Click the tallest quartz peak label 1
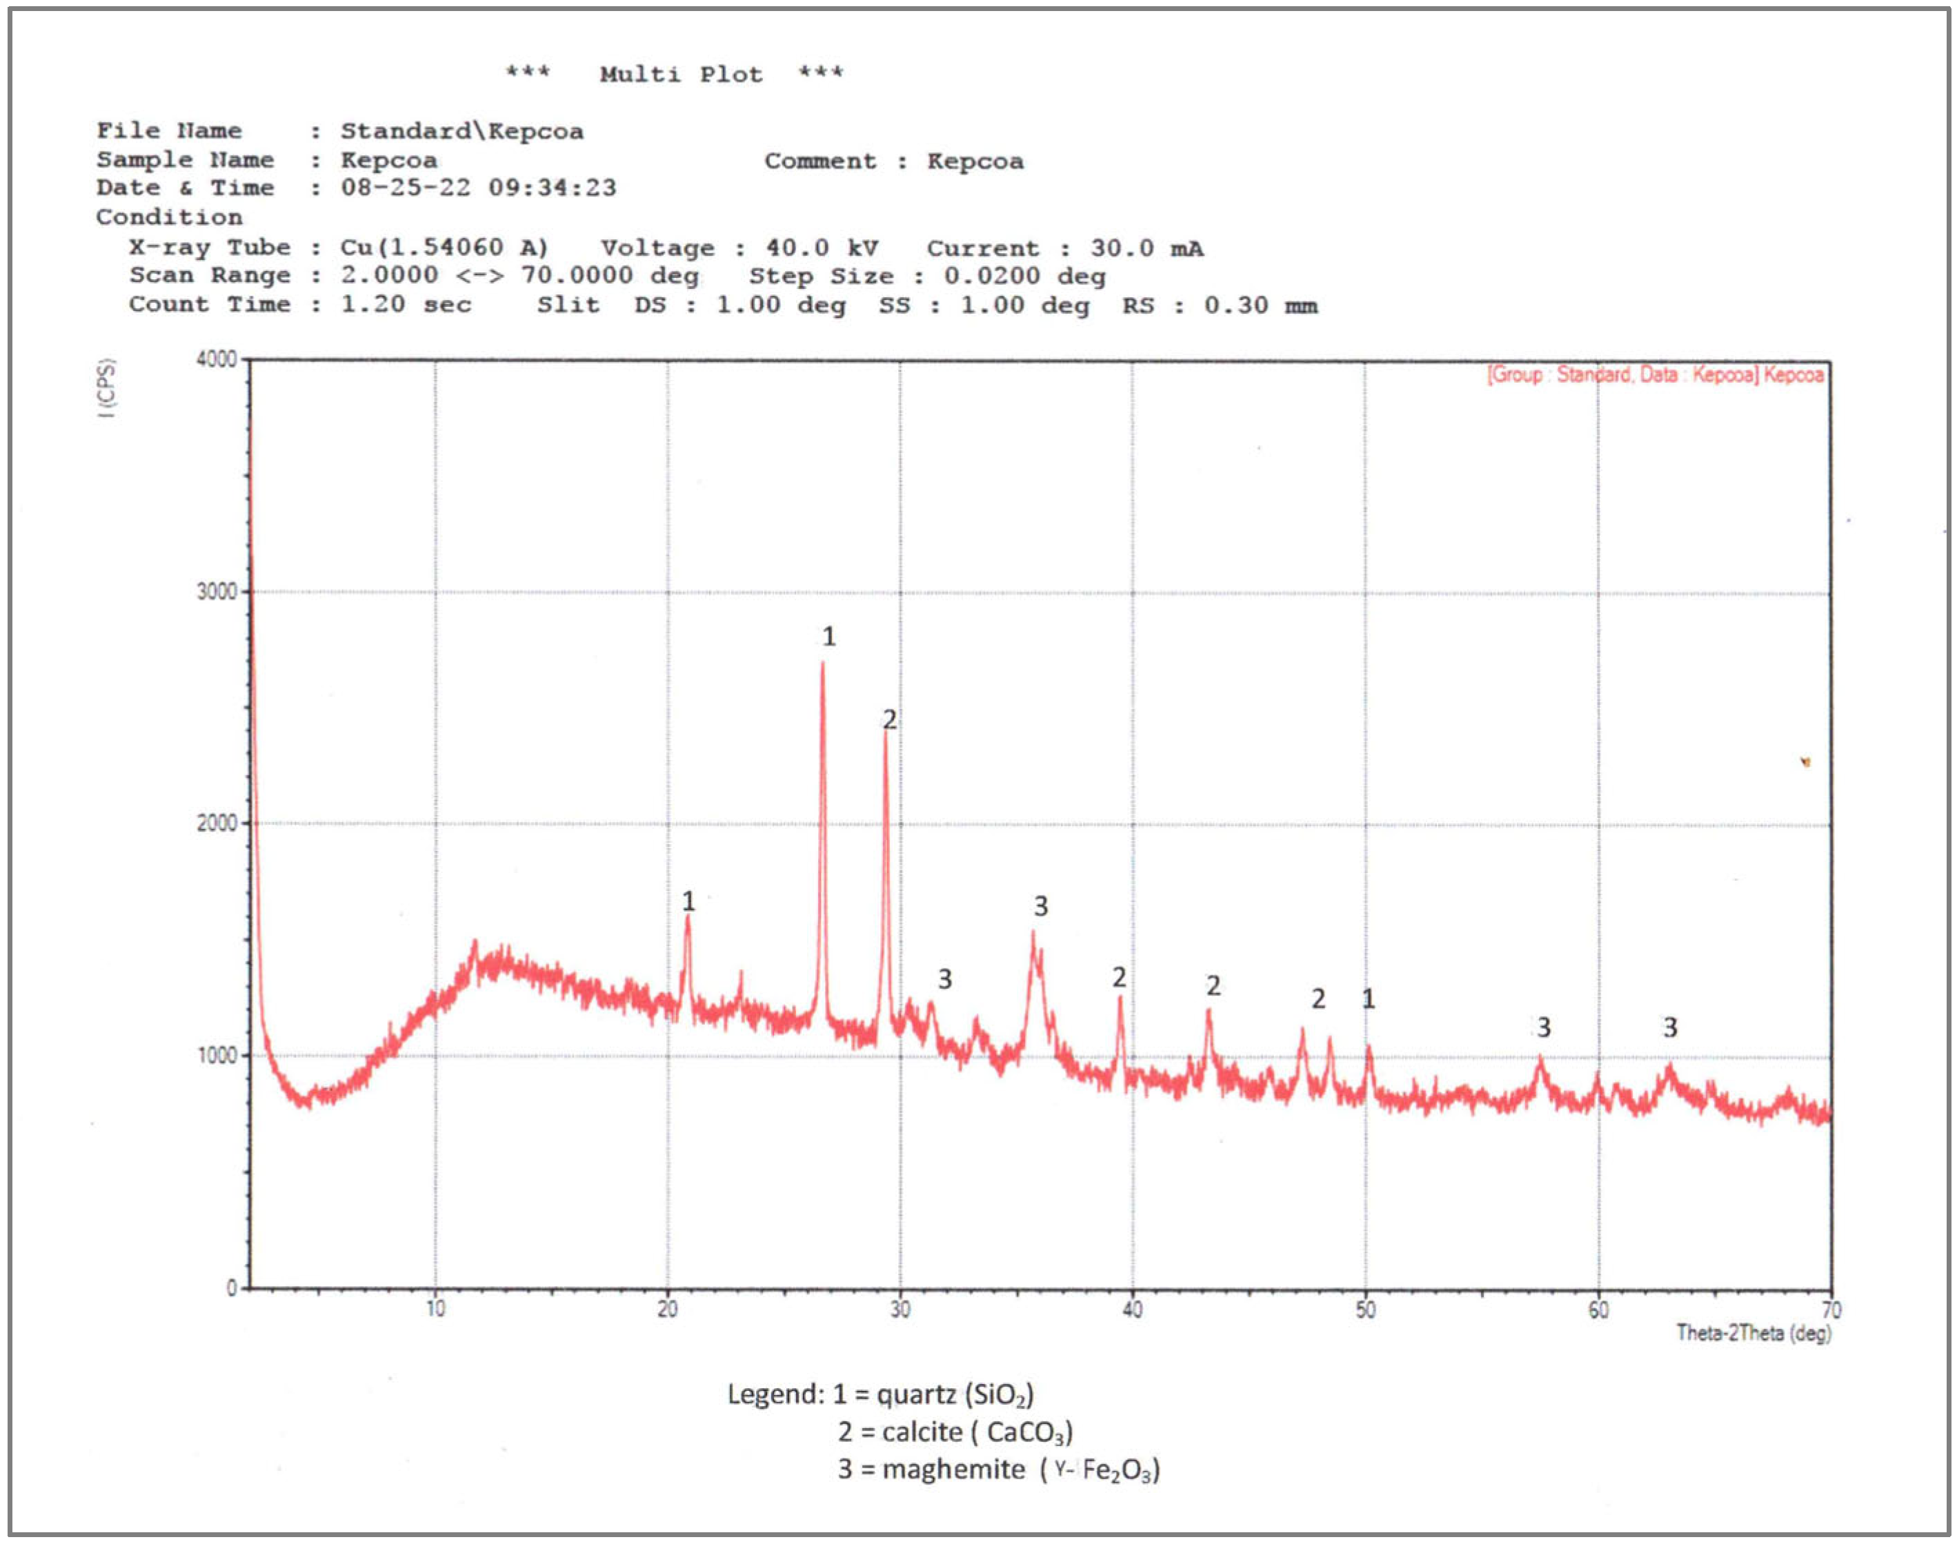The width and height of the screenshot is (1957, 1544). [828, 637]
